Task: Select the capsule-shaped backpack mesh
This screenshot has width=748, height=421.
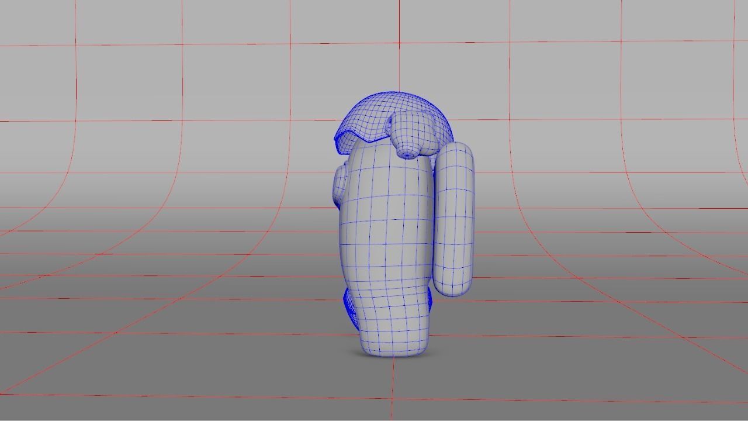Action: click(453, 219)
